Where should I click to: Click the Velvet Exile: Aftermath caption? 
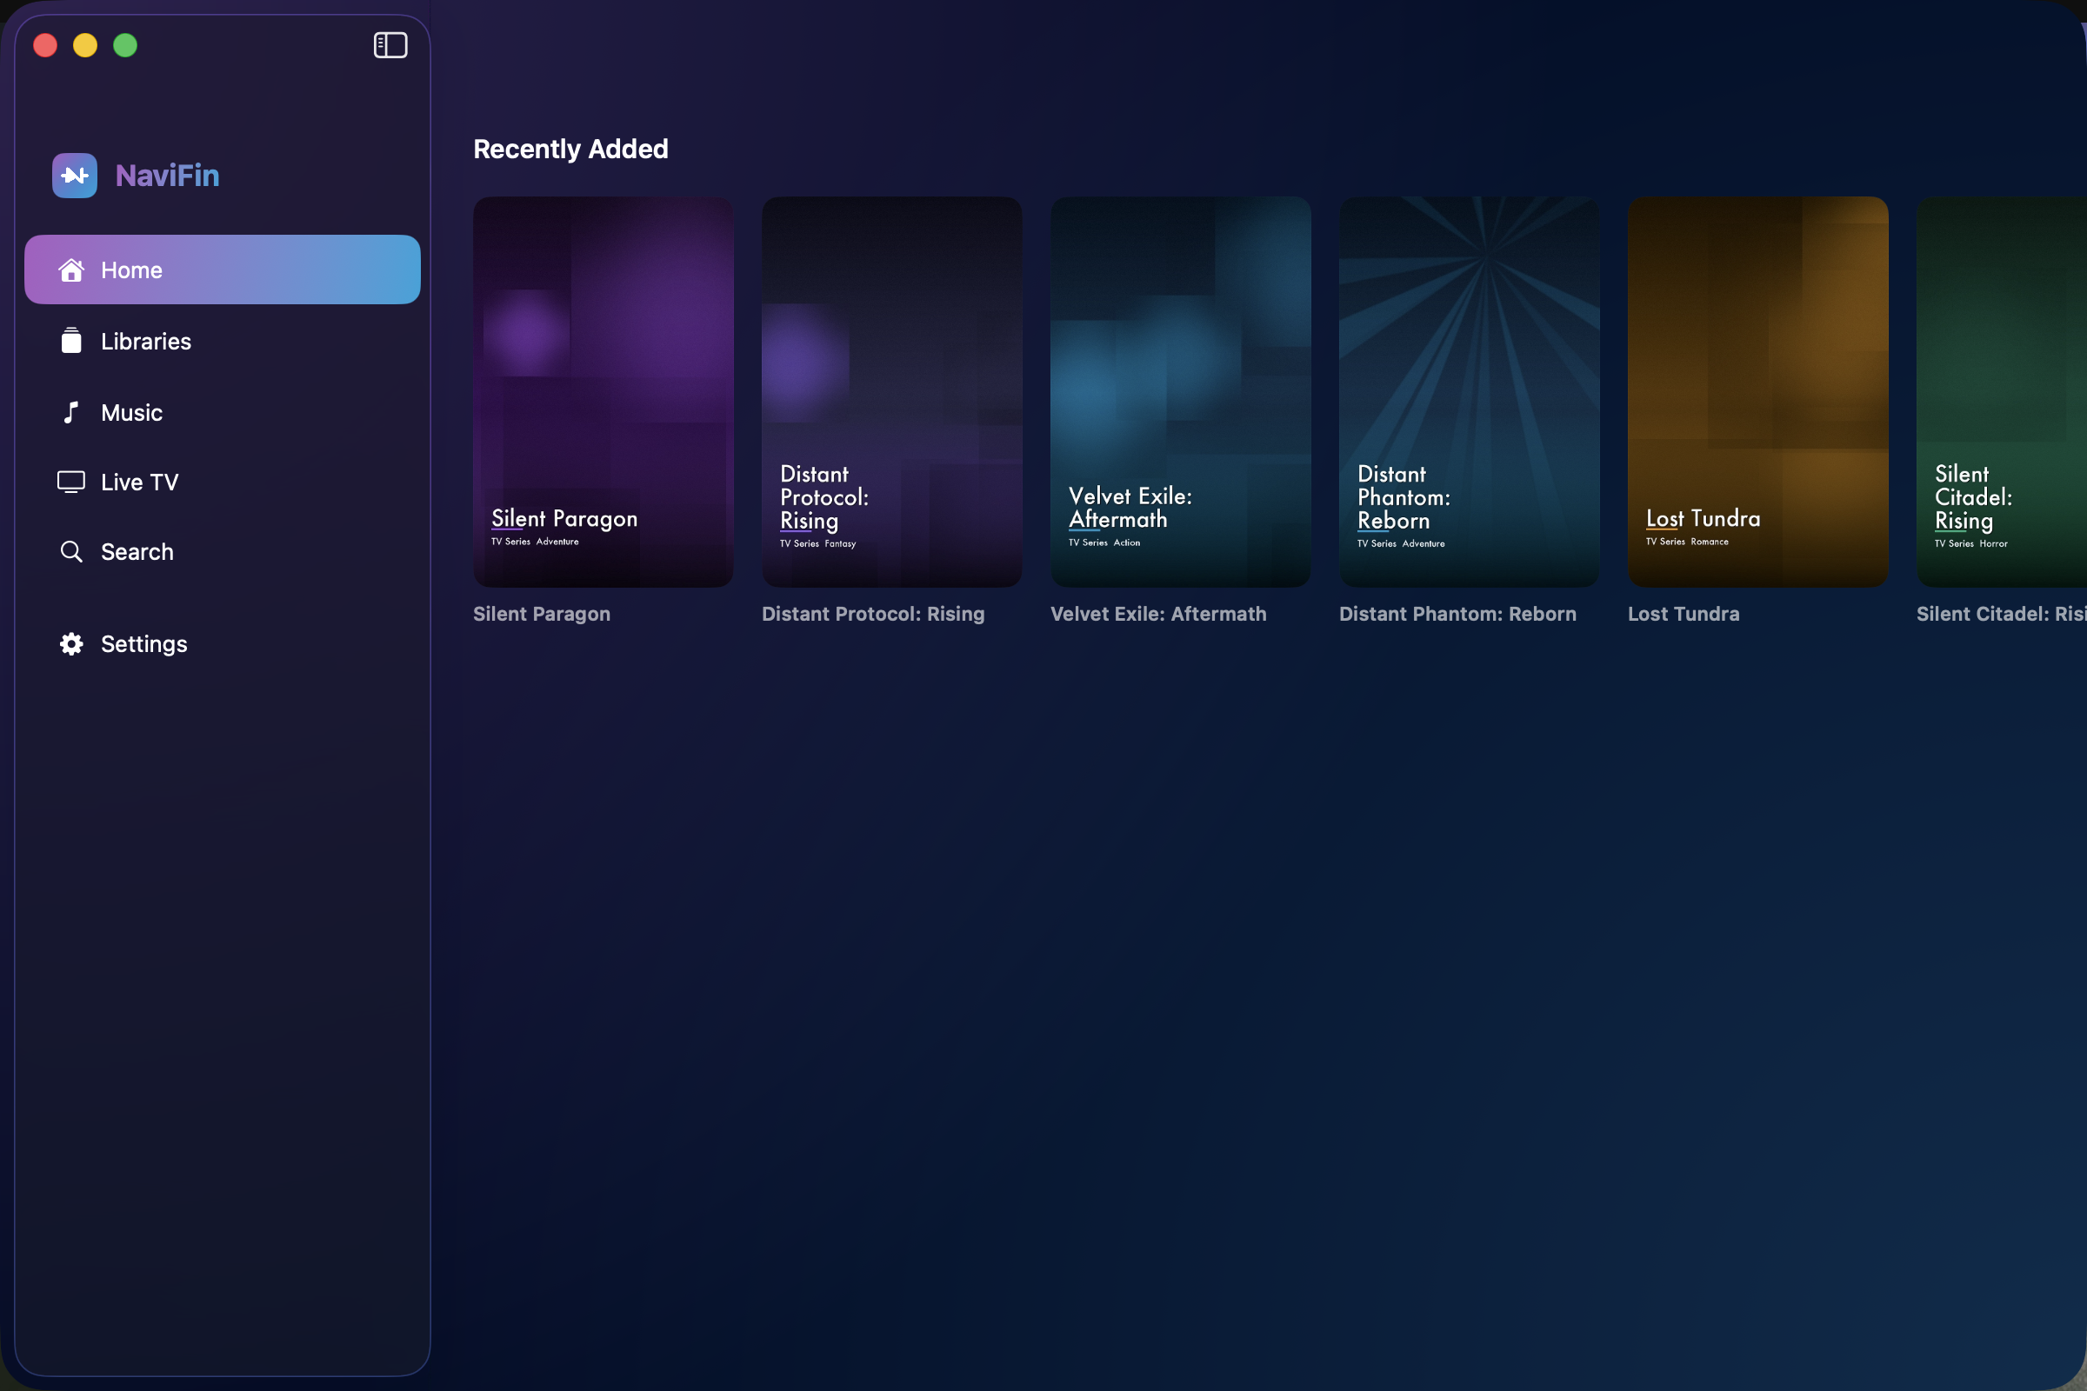(x=1158, y=614)
